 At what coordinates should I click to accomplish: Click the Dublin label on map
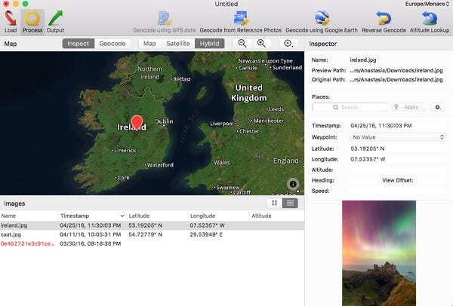coord(164,121)
